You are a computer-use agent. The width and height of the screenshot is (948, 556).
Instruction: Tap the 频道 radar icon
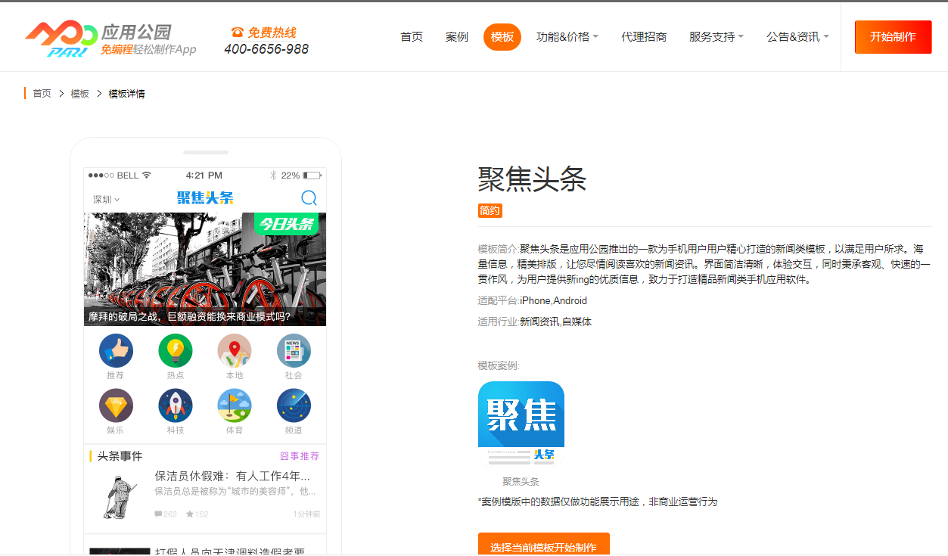tap(293, 405)
